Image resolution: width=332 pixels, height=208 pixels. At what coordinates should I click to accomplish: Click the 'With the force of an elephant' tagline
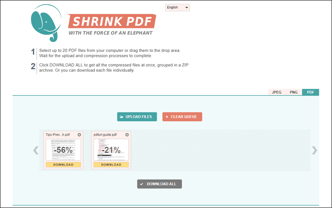[110, 33]
